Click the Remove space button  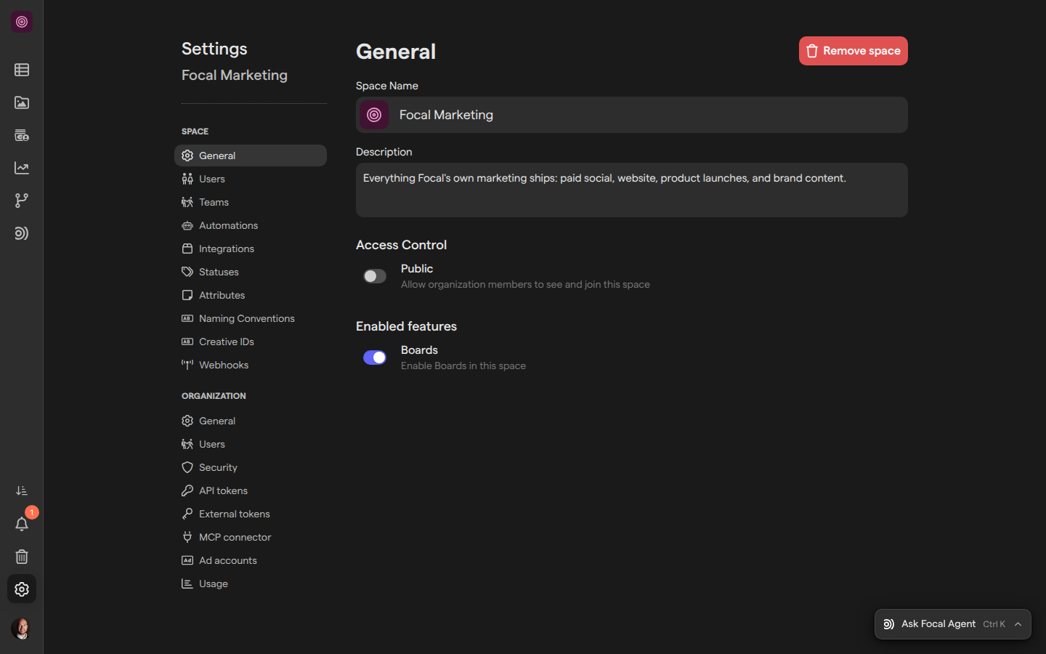coord(854,51)
